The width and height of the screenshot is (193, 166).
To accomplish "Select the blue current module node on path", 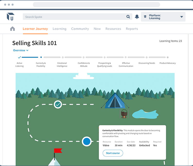I will coord(87,141).
